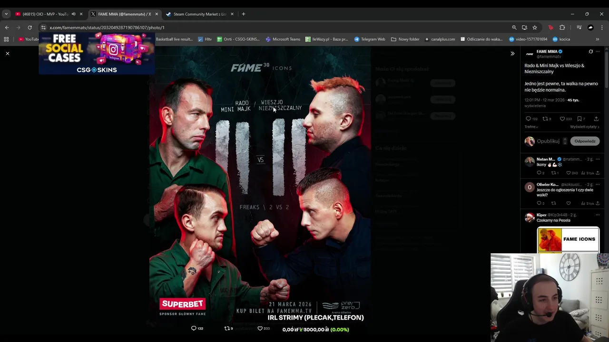Open the Microsoft Teams bookmark
This screenshot has height=342, width=609.
pyautogui.click(x=283, y=39)
